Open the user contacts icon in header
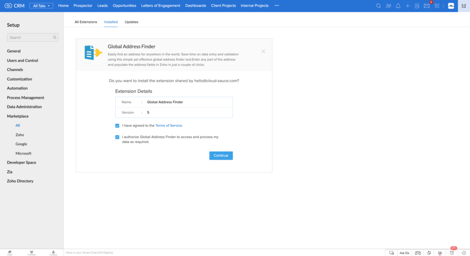 pyautogui.click(x=388, y=5)
